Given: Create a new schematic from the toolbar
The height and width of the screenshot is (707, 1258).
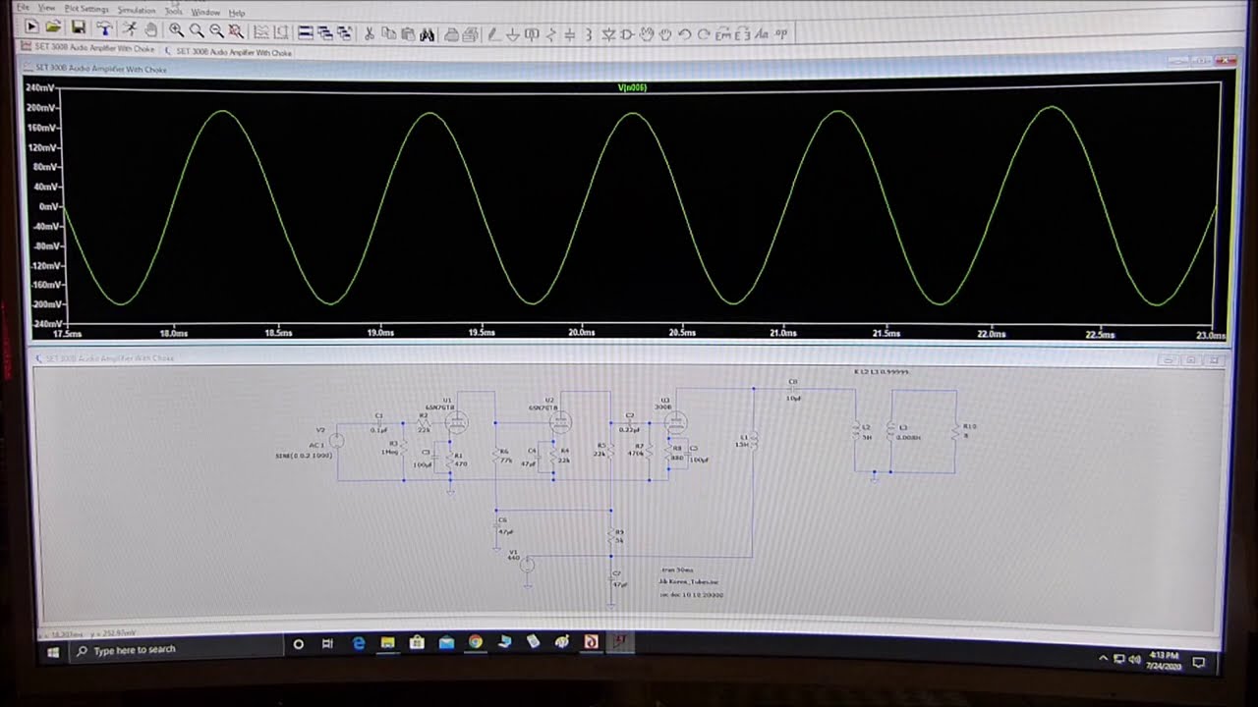Looking at the screenshot, I should pyautogui.click(x=31, y=27).
